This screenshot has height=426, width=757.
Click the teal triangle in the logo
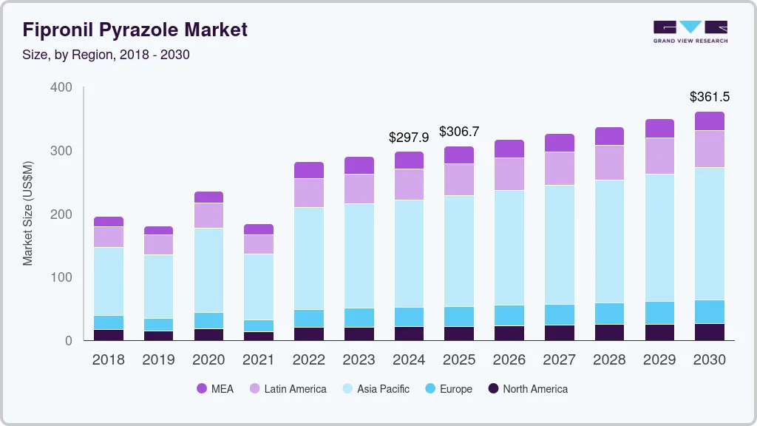pyautogui.click(x=690, y=28)
